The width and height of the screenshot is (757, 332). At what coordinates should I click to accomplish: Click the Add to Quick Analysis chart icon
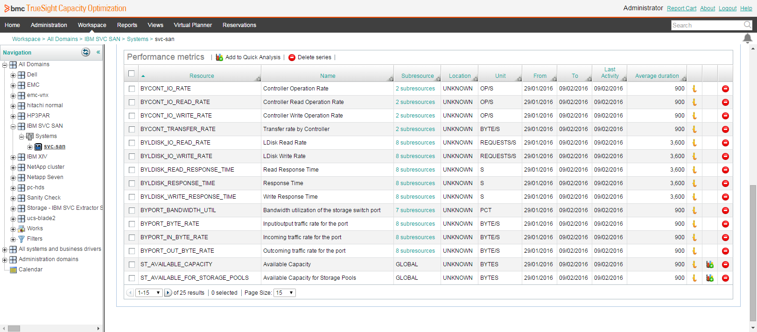click(x=219, y=57)
